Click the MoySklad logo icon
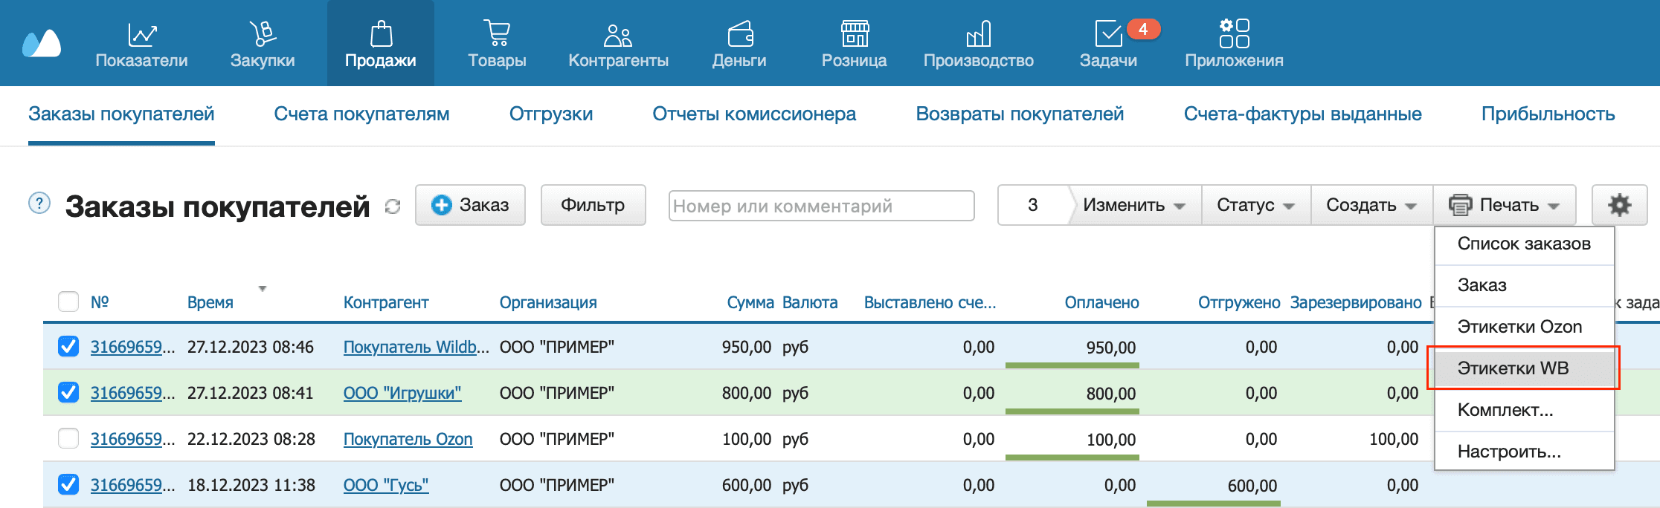1660x508 pixels. (42, 43)
